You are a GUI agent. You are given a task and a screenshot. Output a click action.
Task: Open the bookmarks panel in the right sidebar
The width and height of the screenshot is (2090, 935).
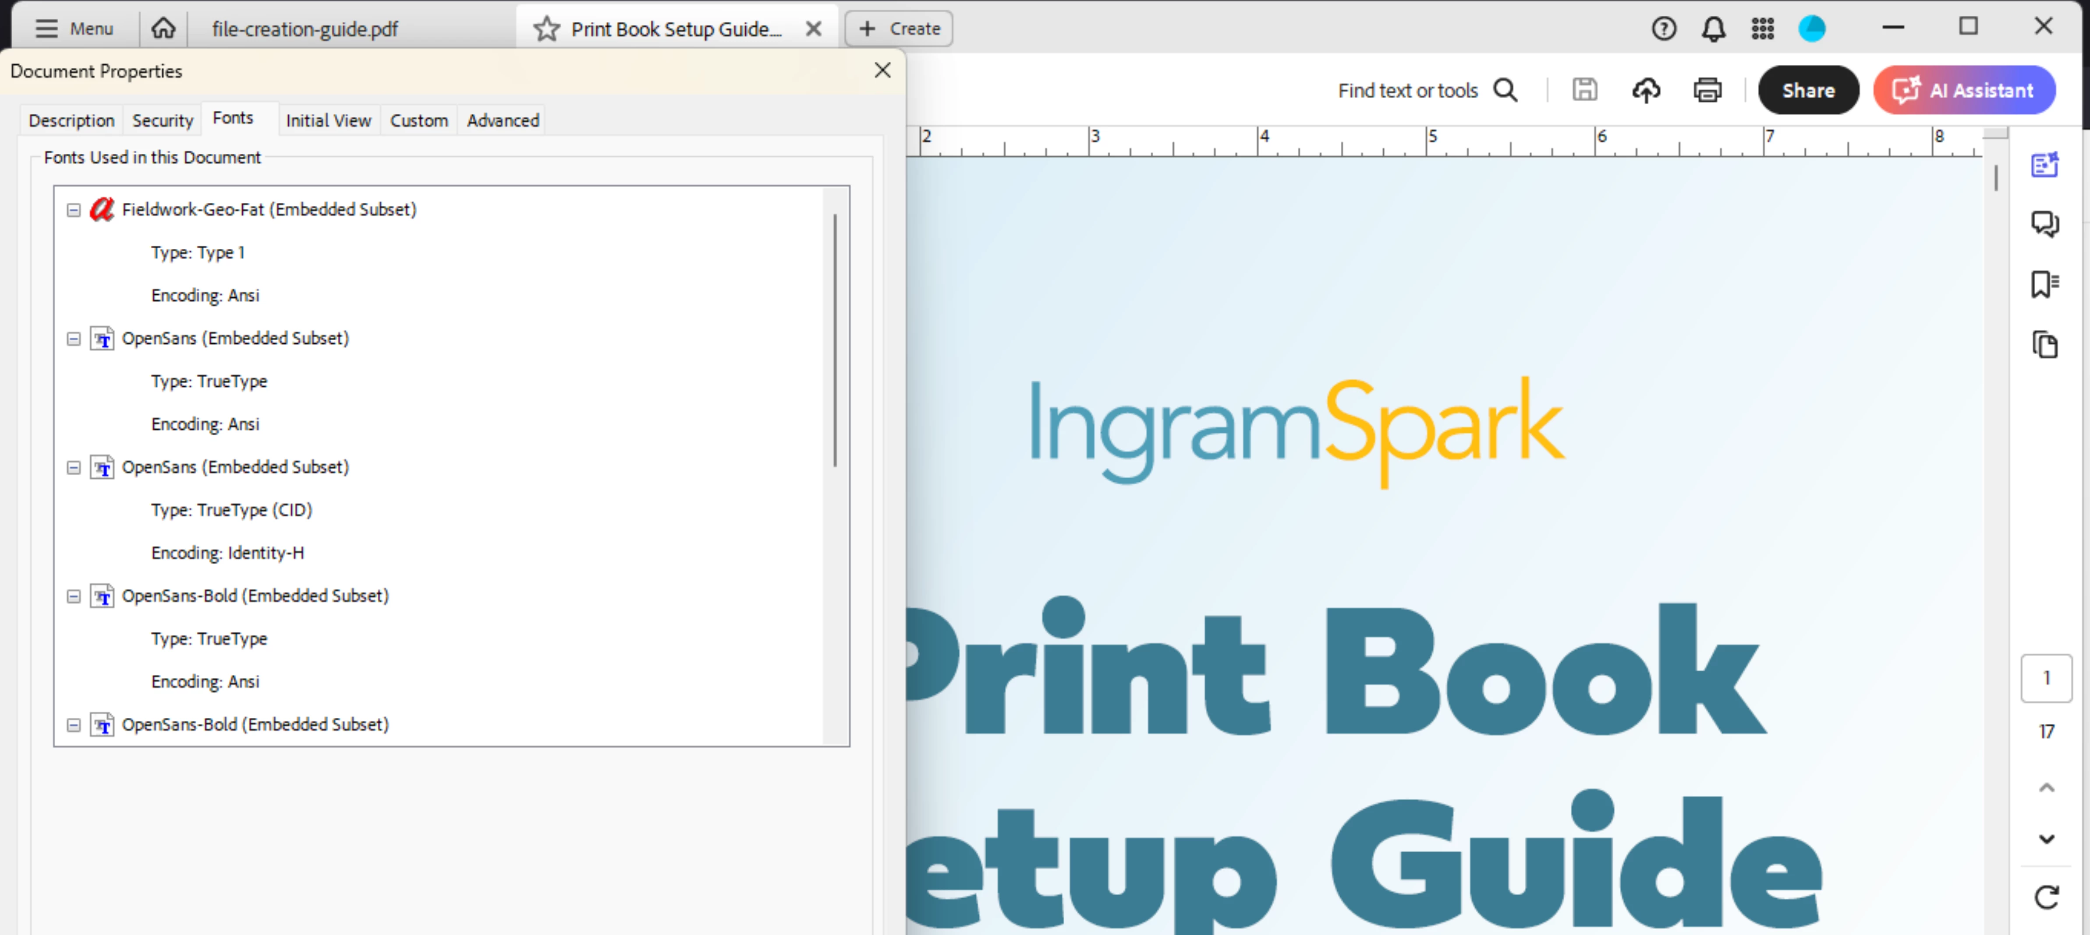pos(2044,284)
